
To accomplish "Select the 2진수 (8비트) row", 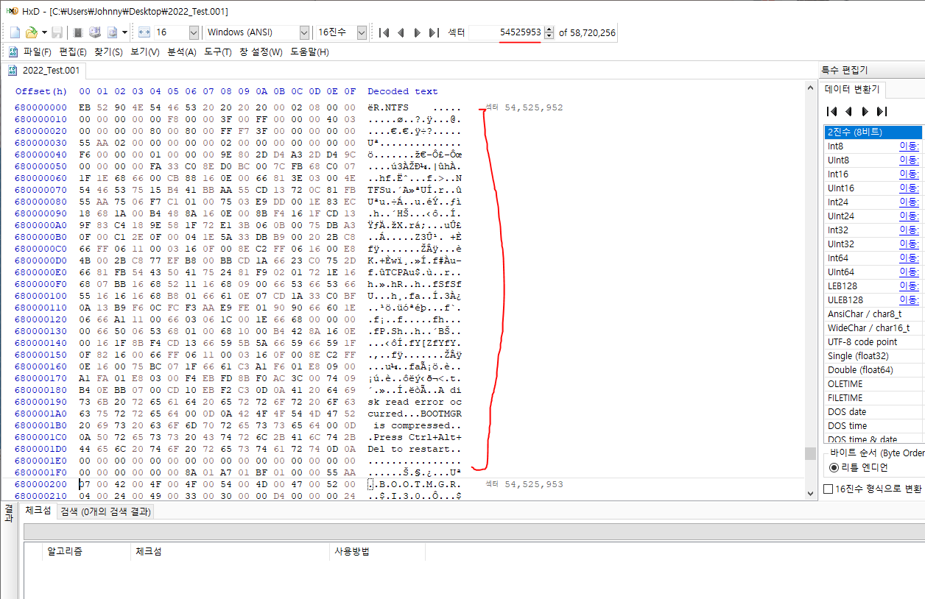I will (x=873, y=132).
